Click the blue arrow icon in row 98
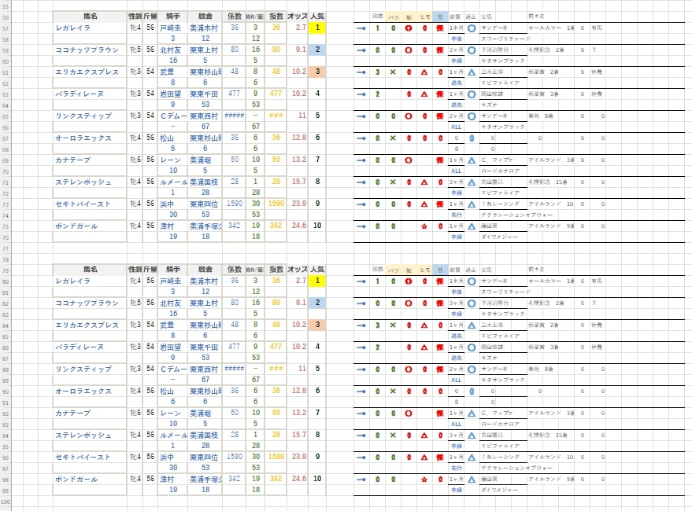This screenshot has width=692, height=511. click(361, 479)
